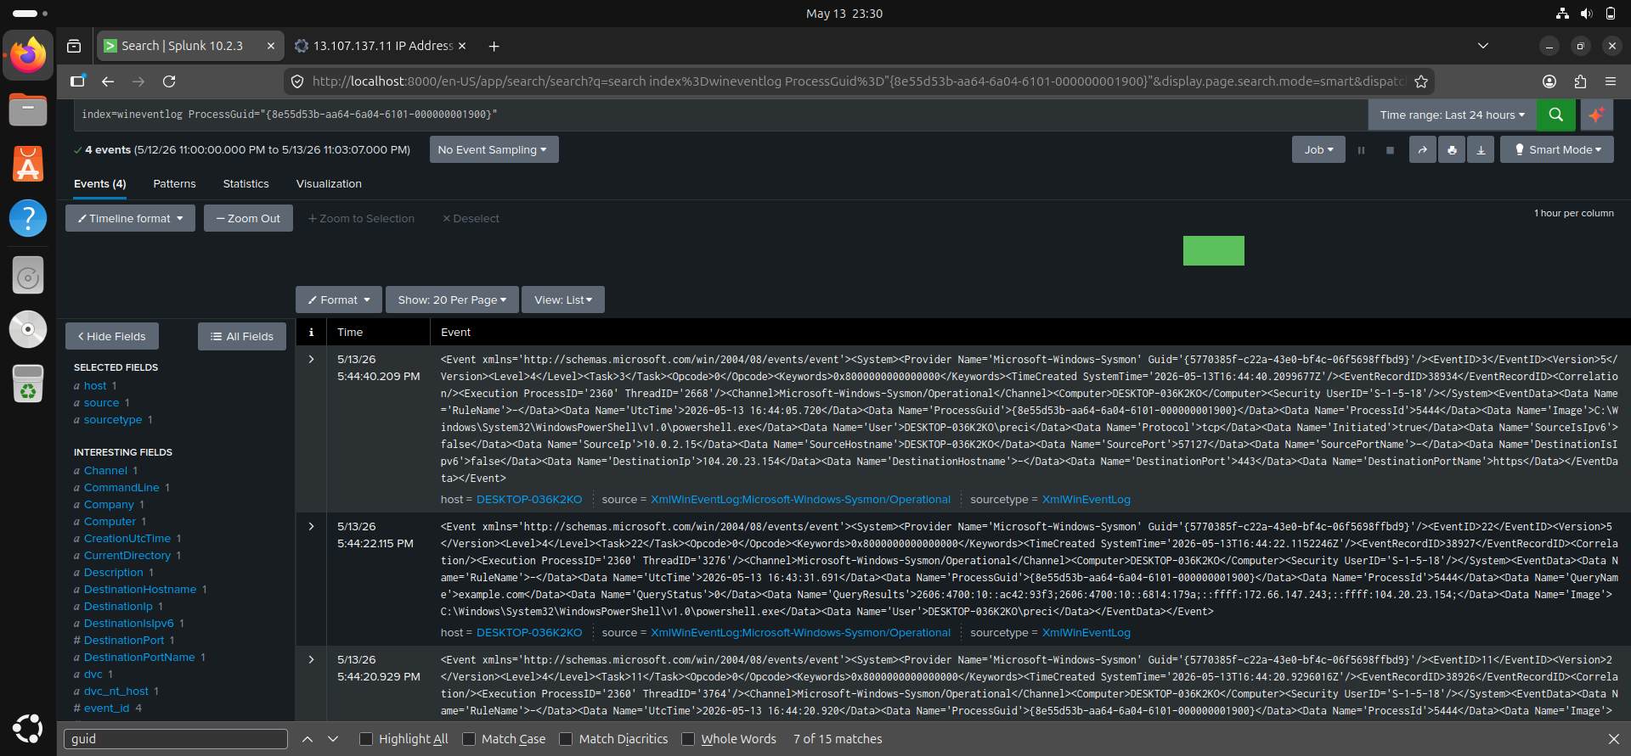Launch Ubuntu Software from the dock
This screenshot has height=756, width=1631.
click(28, 164)
